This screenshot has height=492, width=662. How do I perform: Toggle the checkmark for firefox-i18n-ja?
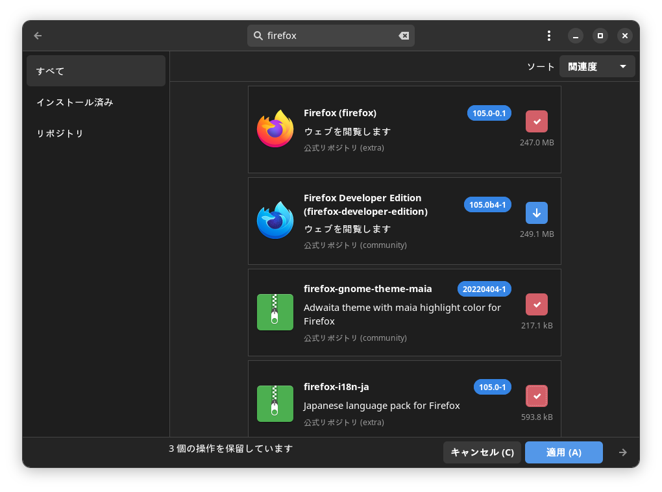click(537, 396)
